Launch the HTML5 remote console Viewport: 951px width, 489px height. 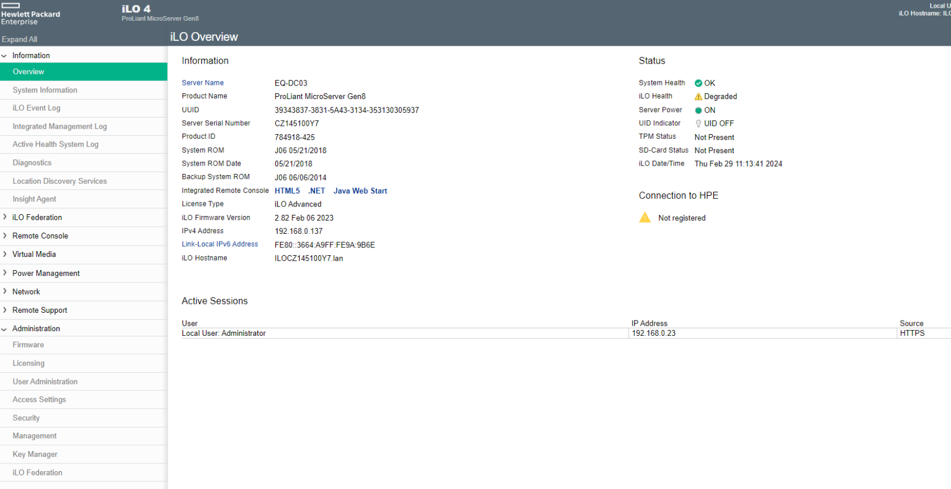pos(287,191)
